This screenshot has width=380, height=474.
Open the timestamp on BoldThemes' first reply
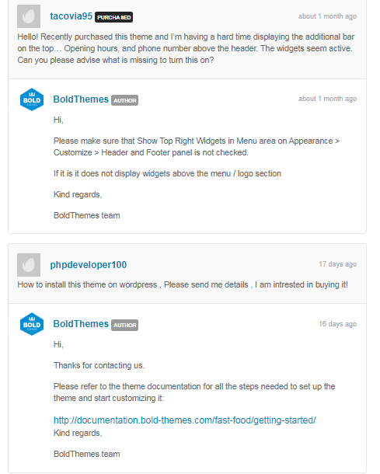click(x=327, y=99)
